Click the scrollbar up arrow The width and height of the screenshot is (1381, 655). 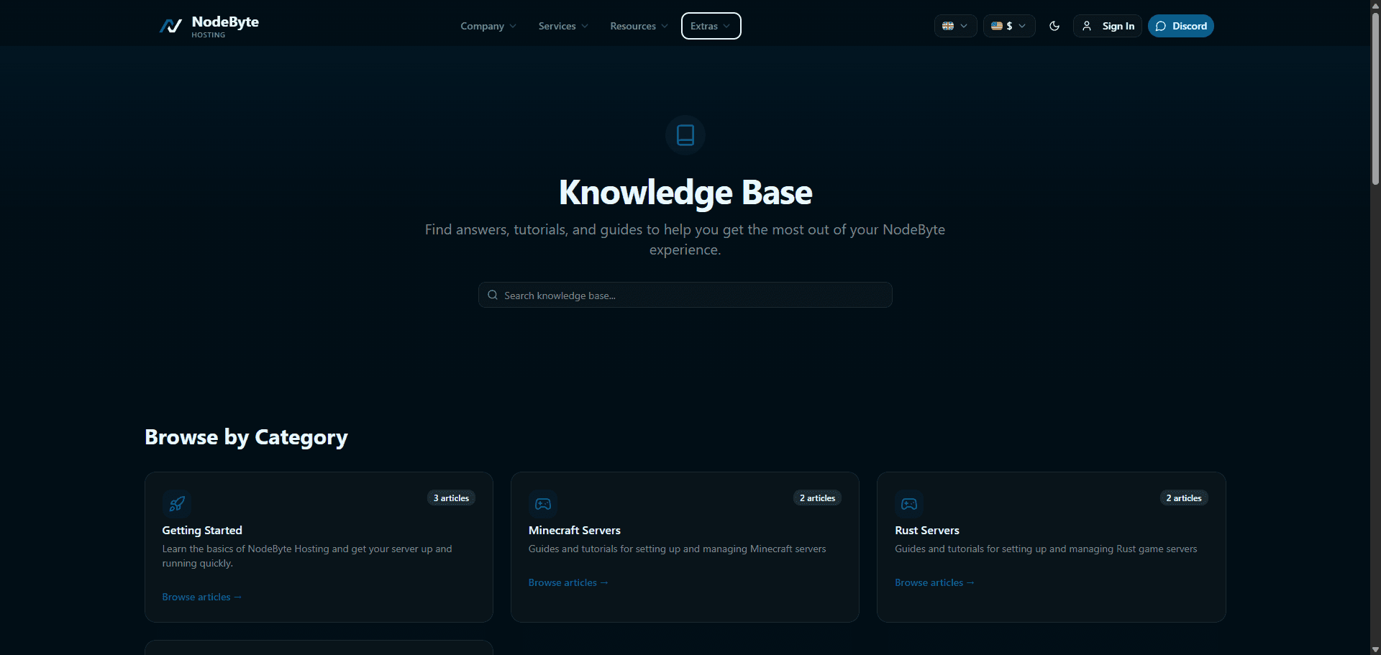[1375, 5]
